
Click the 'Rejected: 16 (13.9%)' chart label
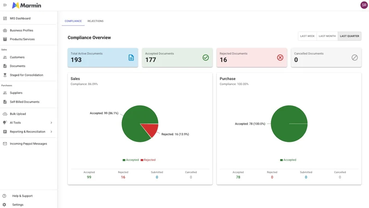pos(175,134)
